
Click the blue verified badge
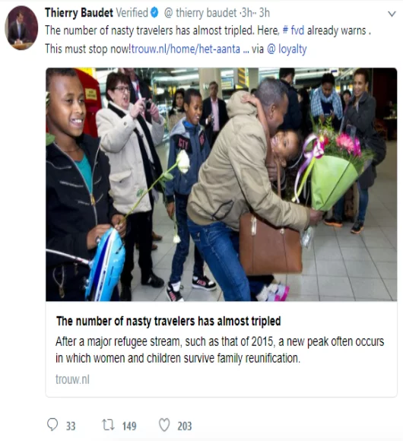point(154,13)
